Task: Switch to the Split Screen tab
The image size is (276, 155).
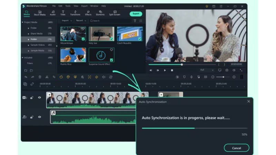Action: point(115,13)
